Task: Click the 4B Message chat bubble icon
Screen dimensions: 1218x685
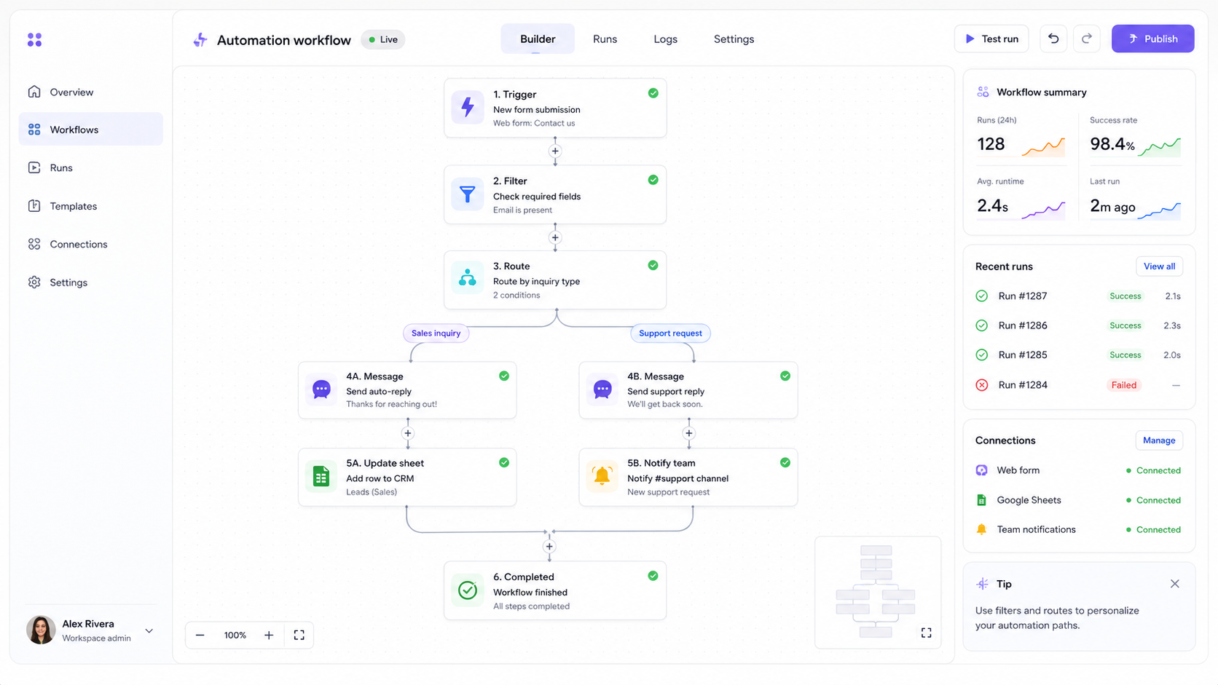Action: point(602,389)
